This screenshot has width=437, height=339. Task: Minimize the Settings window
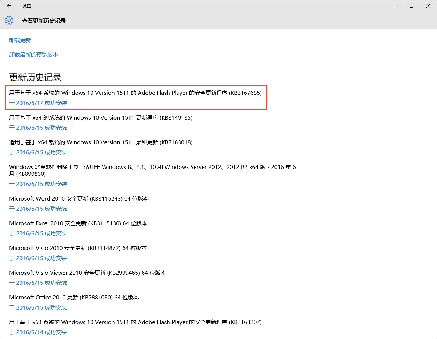pyautogui.click(x=394, y=6)
